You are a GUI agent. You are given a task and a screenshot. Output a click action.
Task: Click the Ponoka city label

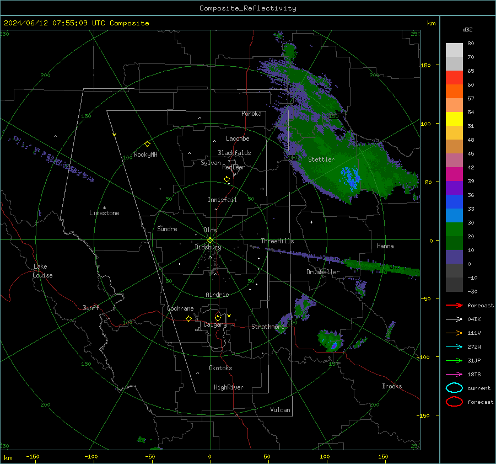coord(251,114)
